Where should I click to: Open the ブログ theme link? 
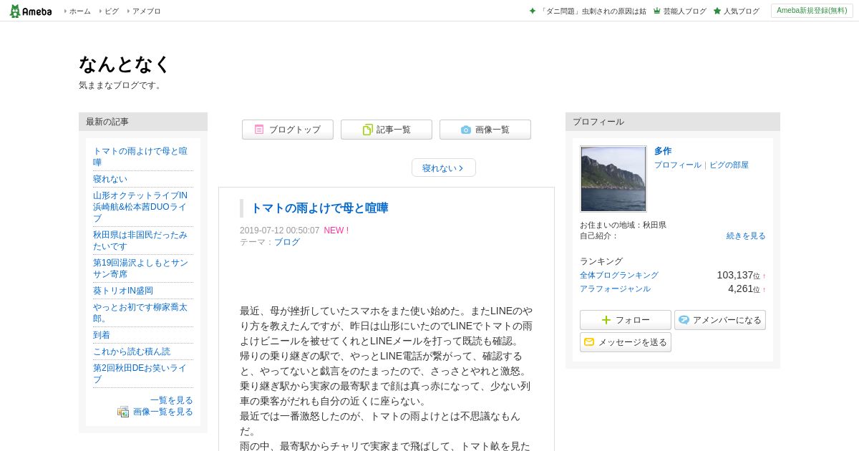pyautogui.click(x=287, y=242)
